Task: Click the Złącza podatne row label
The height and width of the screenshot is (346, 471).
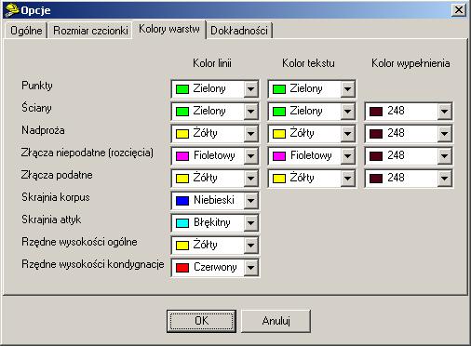Action: click(57, 175)
